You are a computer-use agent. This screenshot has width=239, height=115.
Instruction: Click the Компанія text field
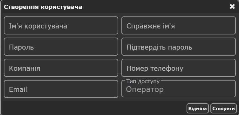click(61, 68)
